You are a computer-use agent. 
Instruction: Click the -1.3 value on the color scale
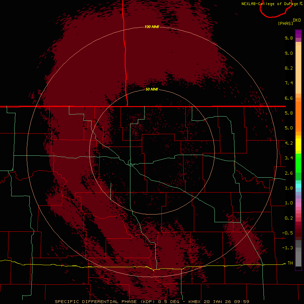[x=287, y=248]
